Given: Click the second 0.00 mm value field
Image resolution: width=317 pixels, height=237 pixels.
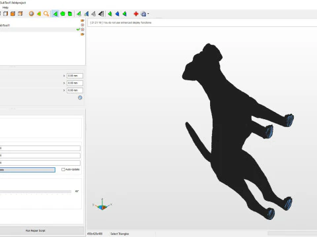Looking at the screenshot, I should (x=75, y=83).
